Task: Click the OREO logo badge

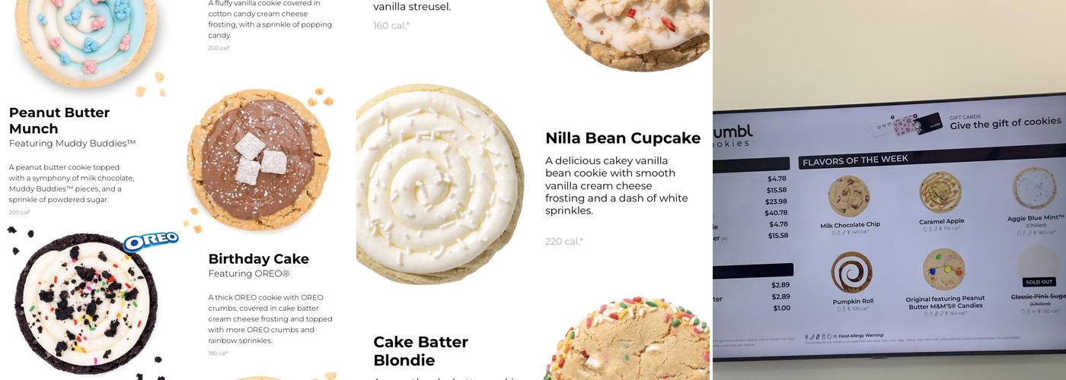Action: 150,242
